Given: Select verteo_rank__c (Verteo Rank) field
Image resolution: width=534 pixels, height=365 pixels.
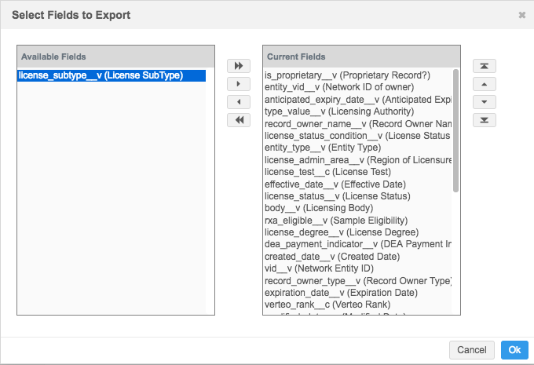Looking at the screenshot, I should click(x=328, y=304).
